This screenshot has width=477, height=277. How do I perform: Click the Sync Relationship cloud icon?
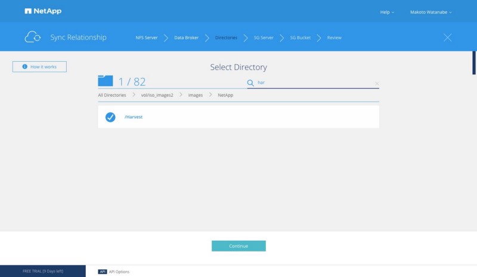[33, 37]
